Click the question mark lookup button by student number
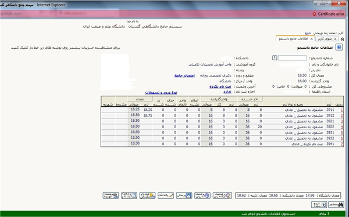The image size is (349, 217). tap(275, 58)
